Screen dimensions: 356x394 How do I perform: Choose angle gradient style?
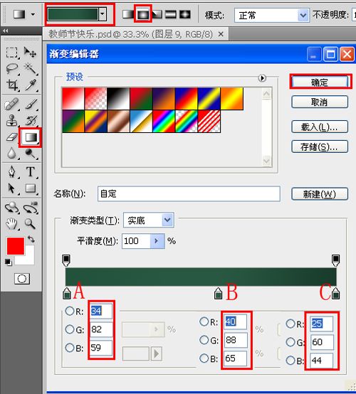click(157, 14)
